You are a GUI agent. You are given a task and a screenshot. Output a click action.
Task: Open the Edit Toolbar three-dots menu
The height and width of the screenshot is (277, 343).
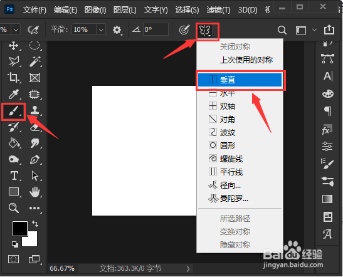(34, 208)
